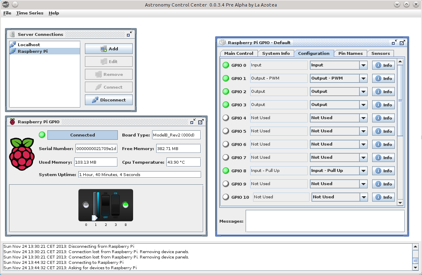
Task: Open the Help menu
Action: [x=54, y=13]
